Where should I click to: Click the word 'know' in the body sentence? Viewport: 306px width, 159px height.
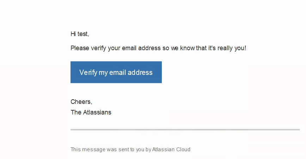point(187,48)
